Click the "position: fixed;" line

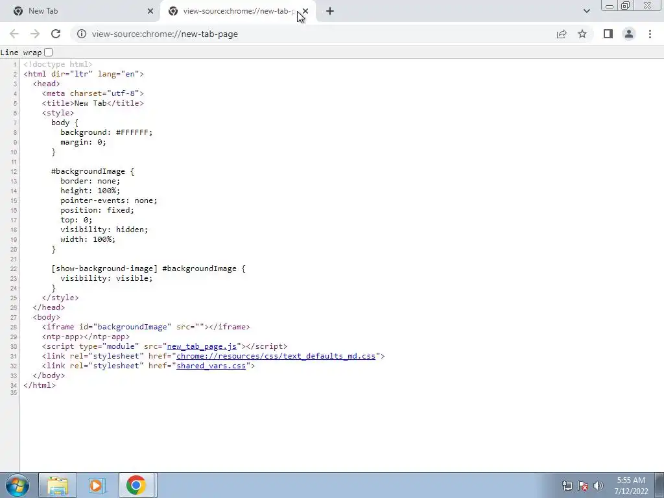tap(97, 211)
